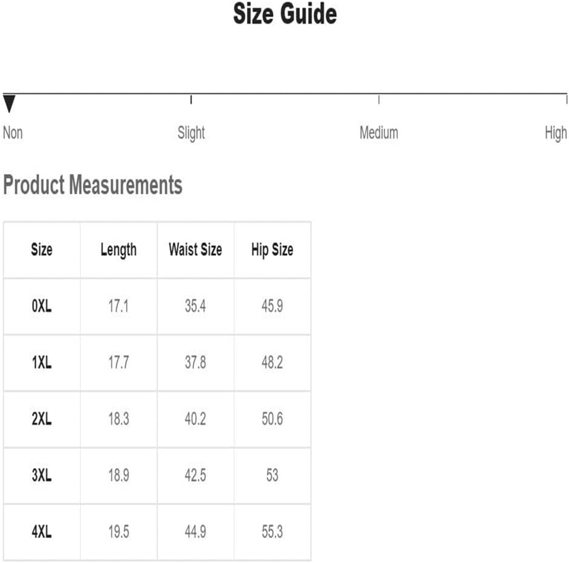
Task: Click the slider tick mark above Slight
Action: 191,100
